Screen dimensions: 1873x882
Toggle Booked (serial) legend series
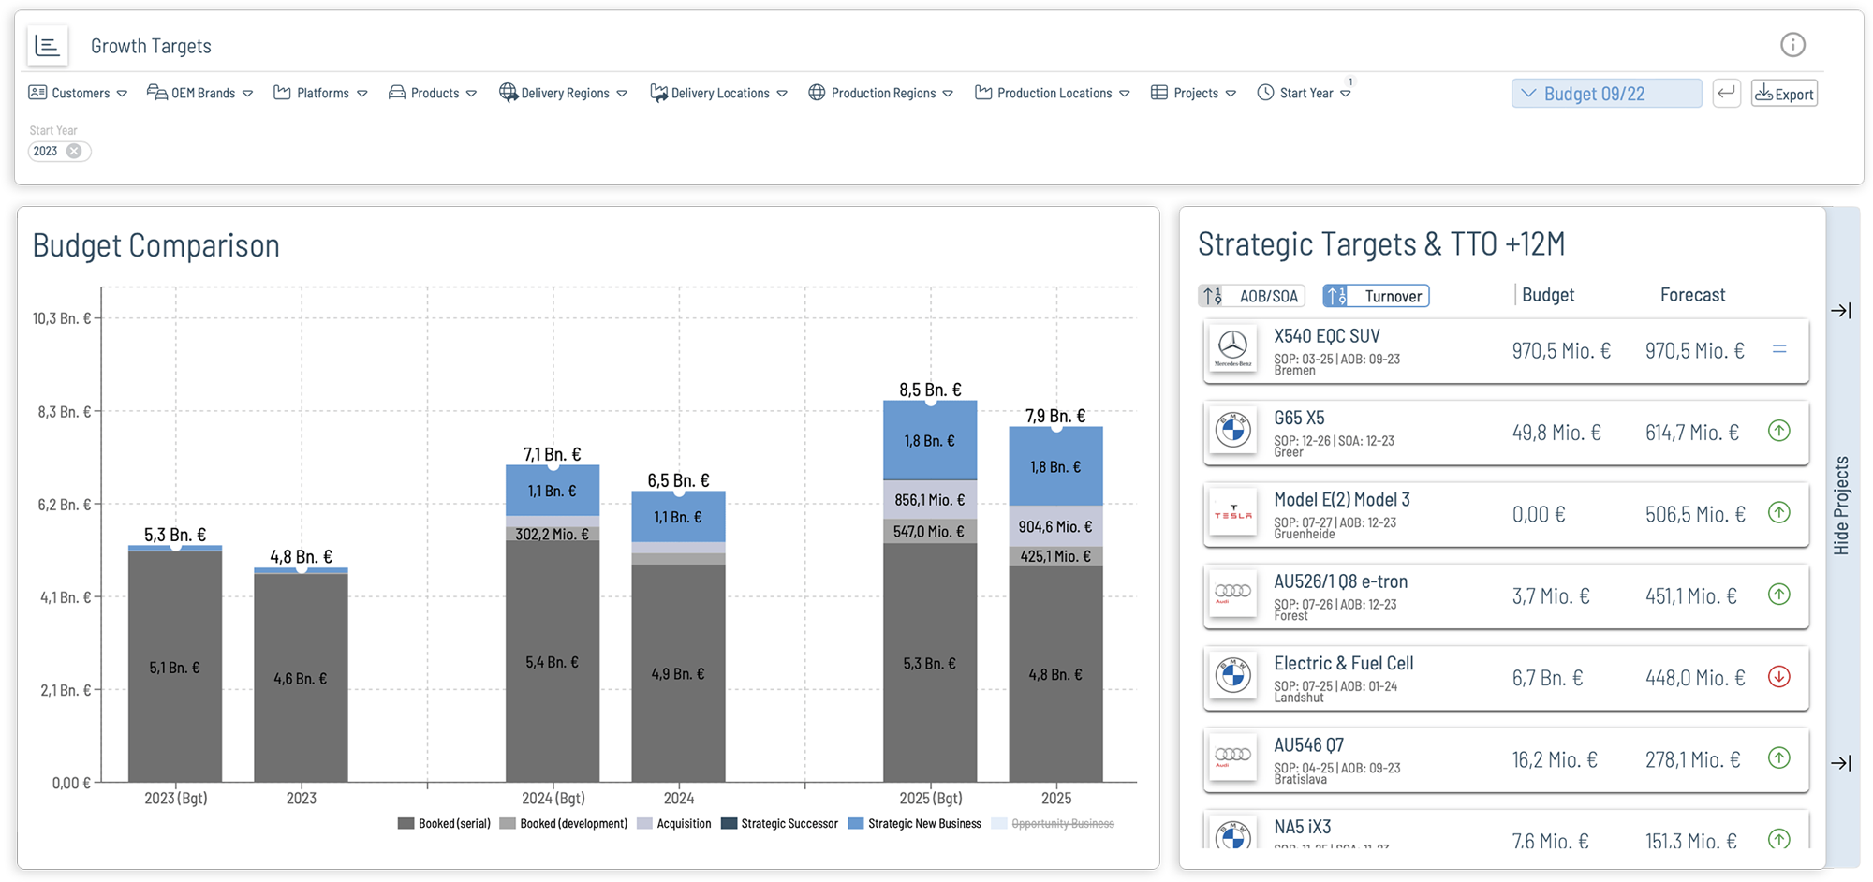click(x=444, y=824)
